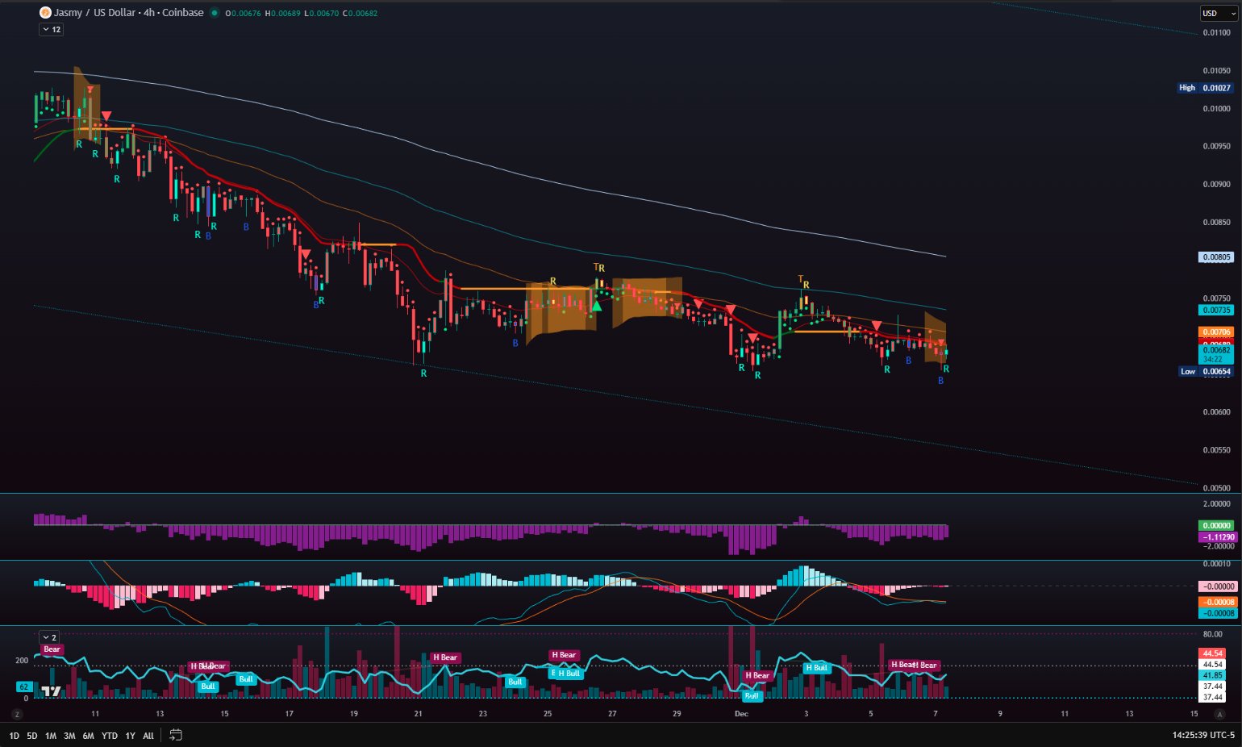Image resolution: width=1242 pixels, height=747 pixels.
Task: Click the Bull label near the 24th
Action: coord(515,682)
